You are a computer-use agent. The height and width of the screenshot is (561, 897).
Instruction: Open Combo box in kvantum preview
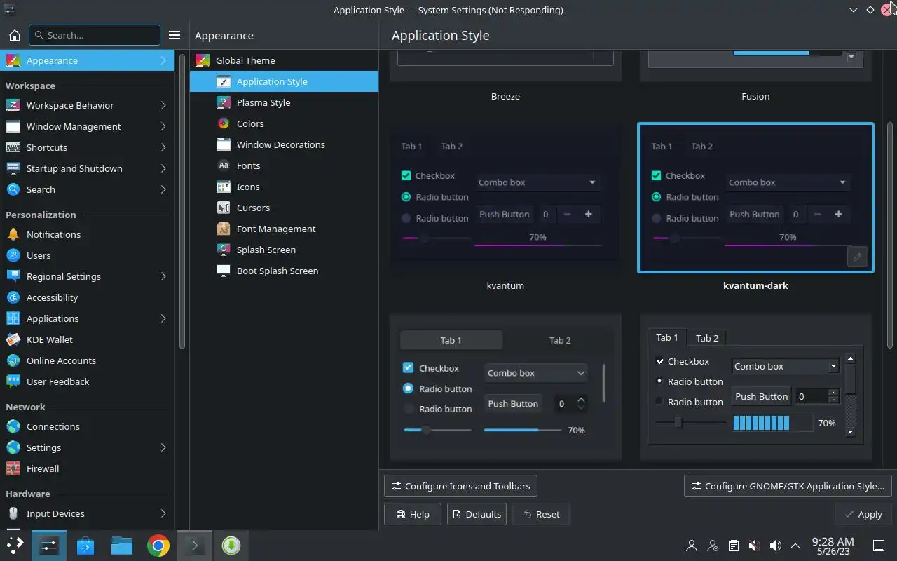coord(537,182)
